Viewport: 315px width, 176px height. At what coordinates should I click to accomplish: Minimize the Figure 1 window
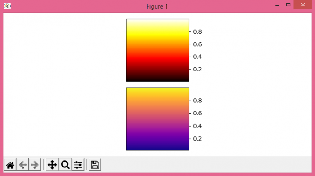[277, 5]
